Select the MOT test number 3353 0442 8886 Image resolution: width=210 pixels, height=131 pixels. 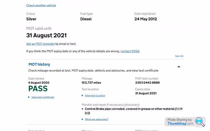pos(147,83)
